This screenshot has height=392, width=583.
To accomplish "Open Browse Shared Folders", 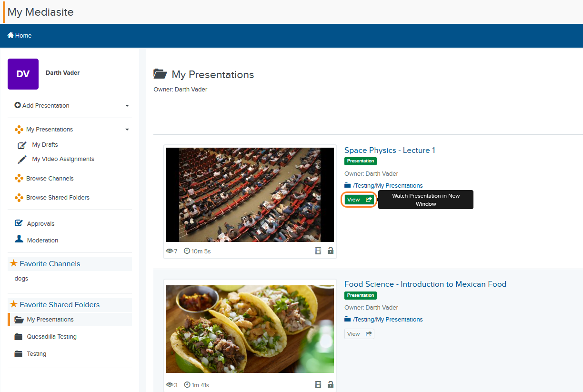I will (x=58, y=198).
